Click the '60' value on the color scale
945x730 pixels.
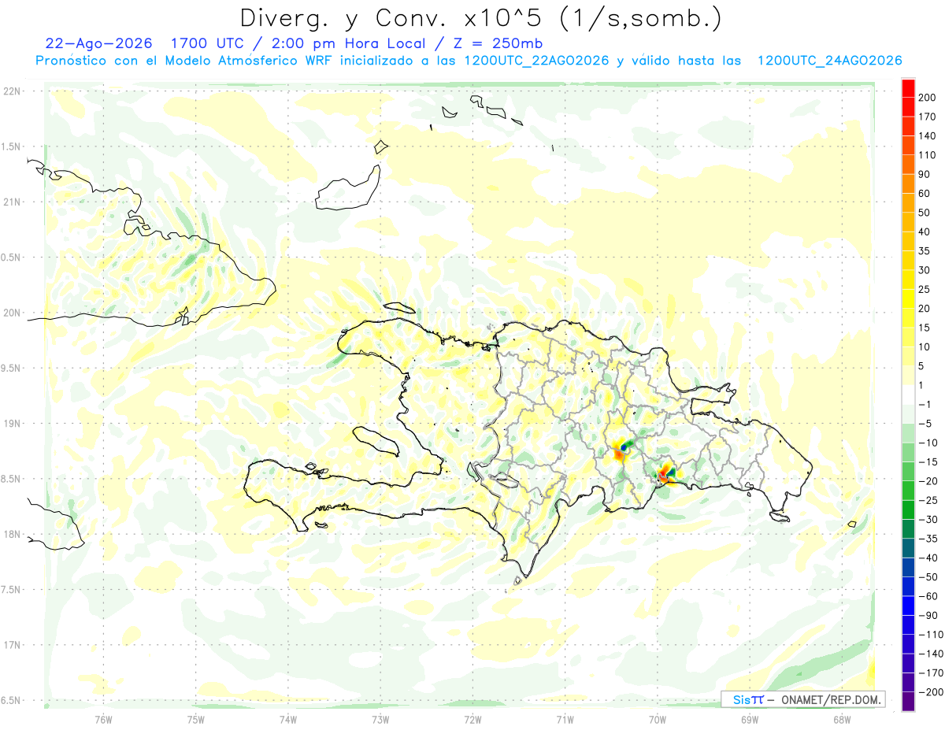(925, 194)
